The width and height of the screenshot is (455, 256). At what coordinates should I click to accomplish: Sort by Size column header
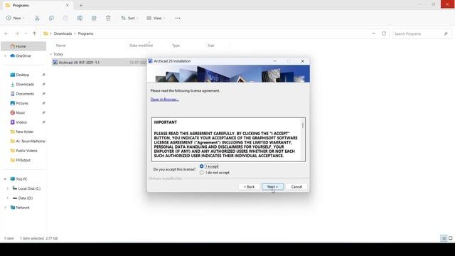[x=211, y=46]
